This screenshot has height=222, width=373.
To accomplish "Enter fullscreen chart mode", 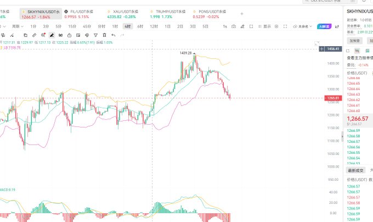I will [x=285, y=26].
